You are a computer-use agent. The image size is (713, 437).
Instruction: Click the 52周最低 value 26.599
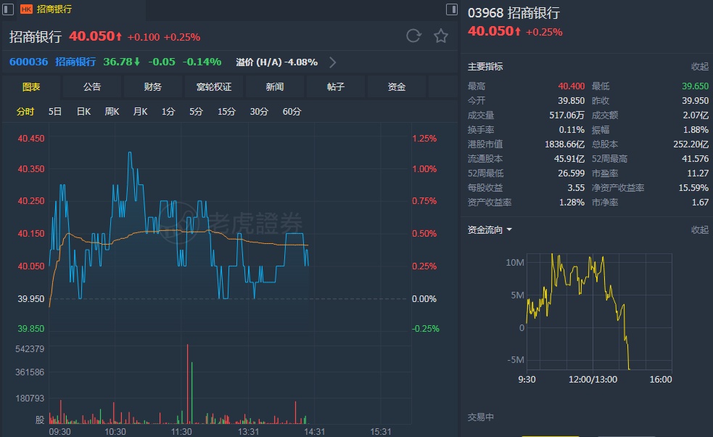[571, 173]
